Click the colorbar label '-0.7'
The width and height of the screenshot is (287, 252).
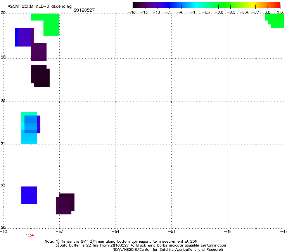206,12
